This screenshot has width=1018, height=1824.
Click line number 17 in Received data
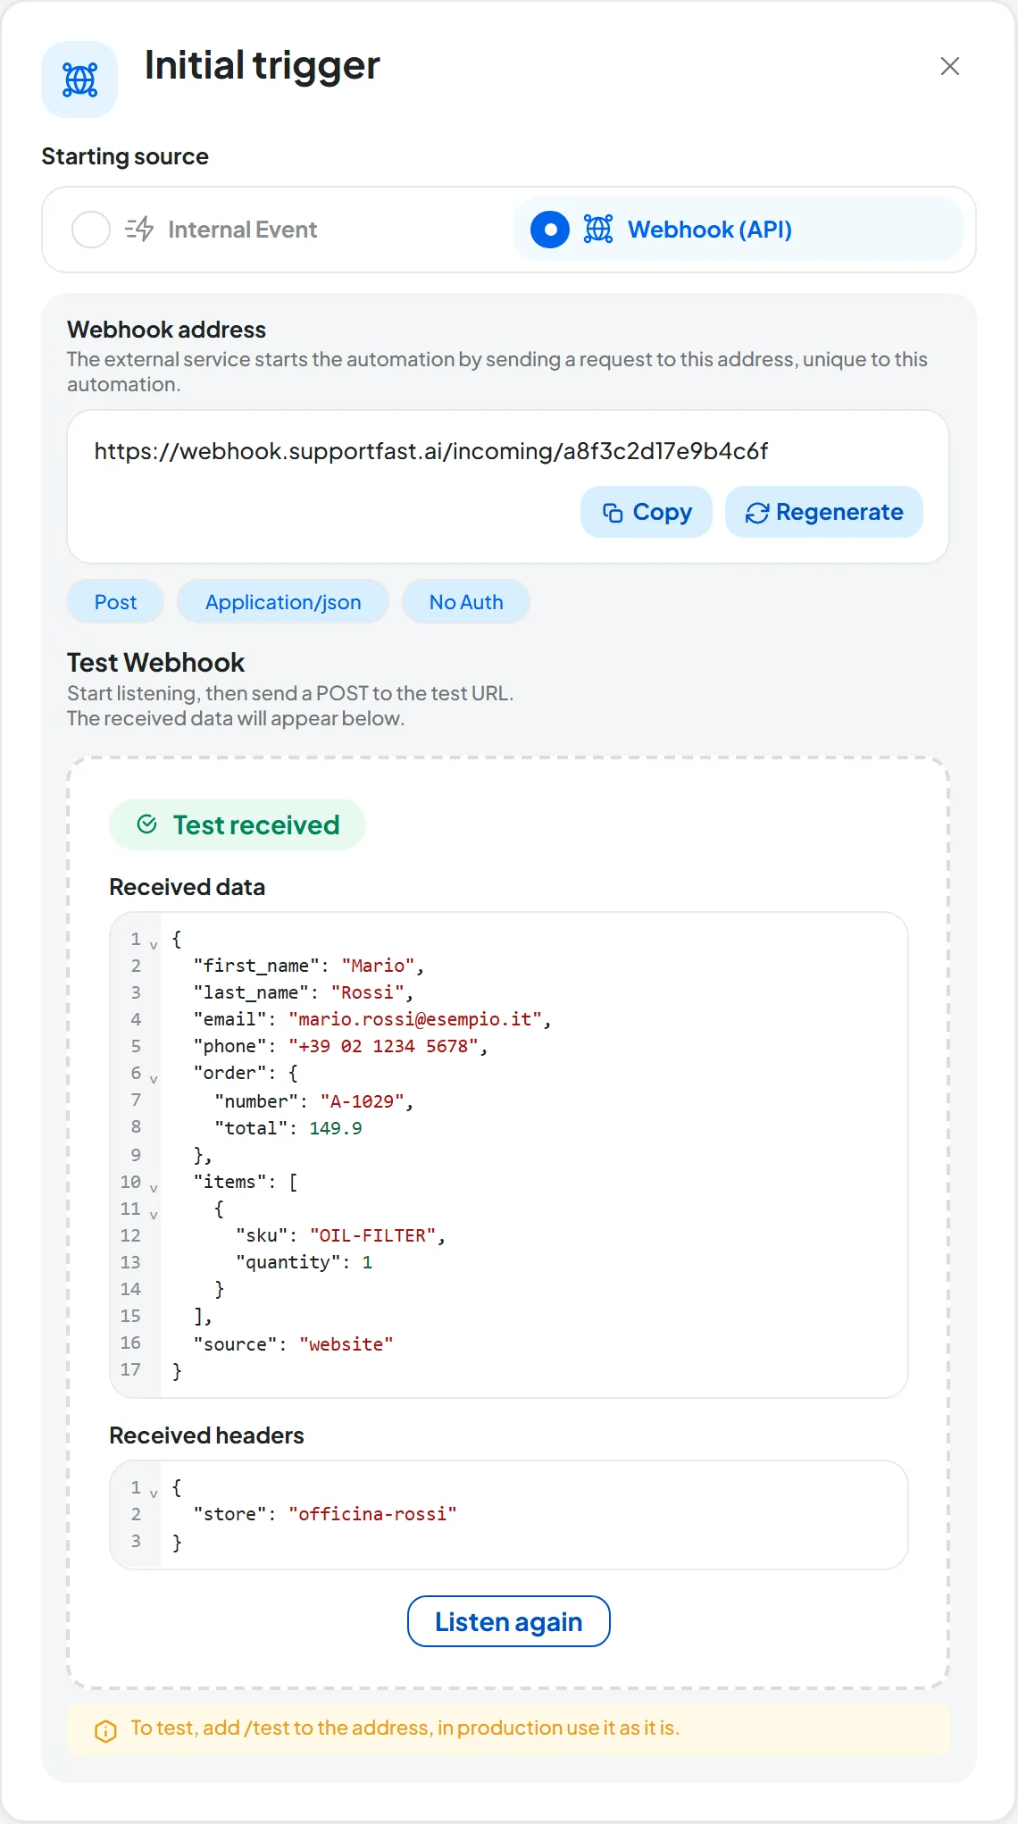(x=130, y=1369)
